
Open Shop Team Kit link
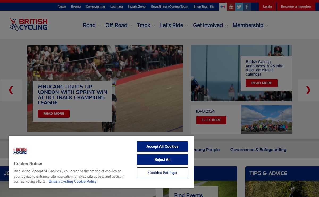point(204,7)
